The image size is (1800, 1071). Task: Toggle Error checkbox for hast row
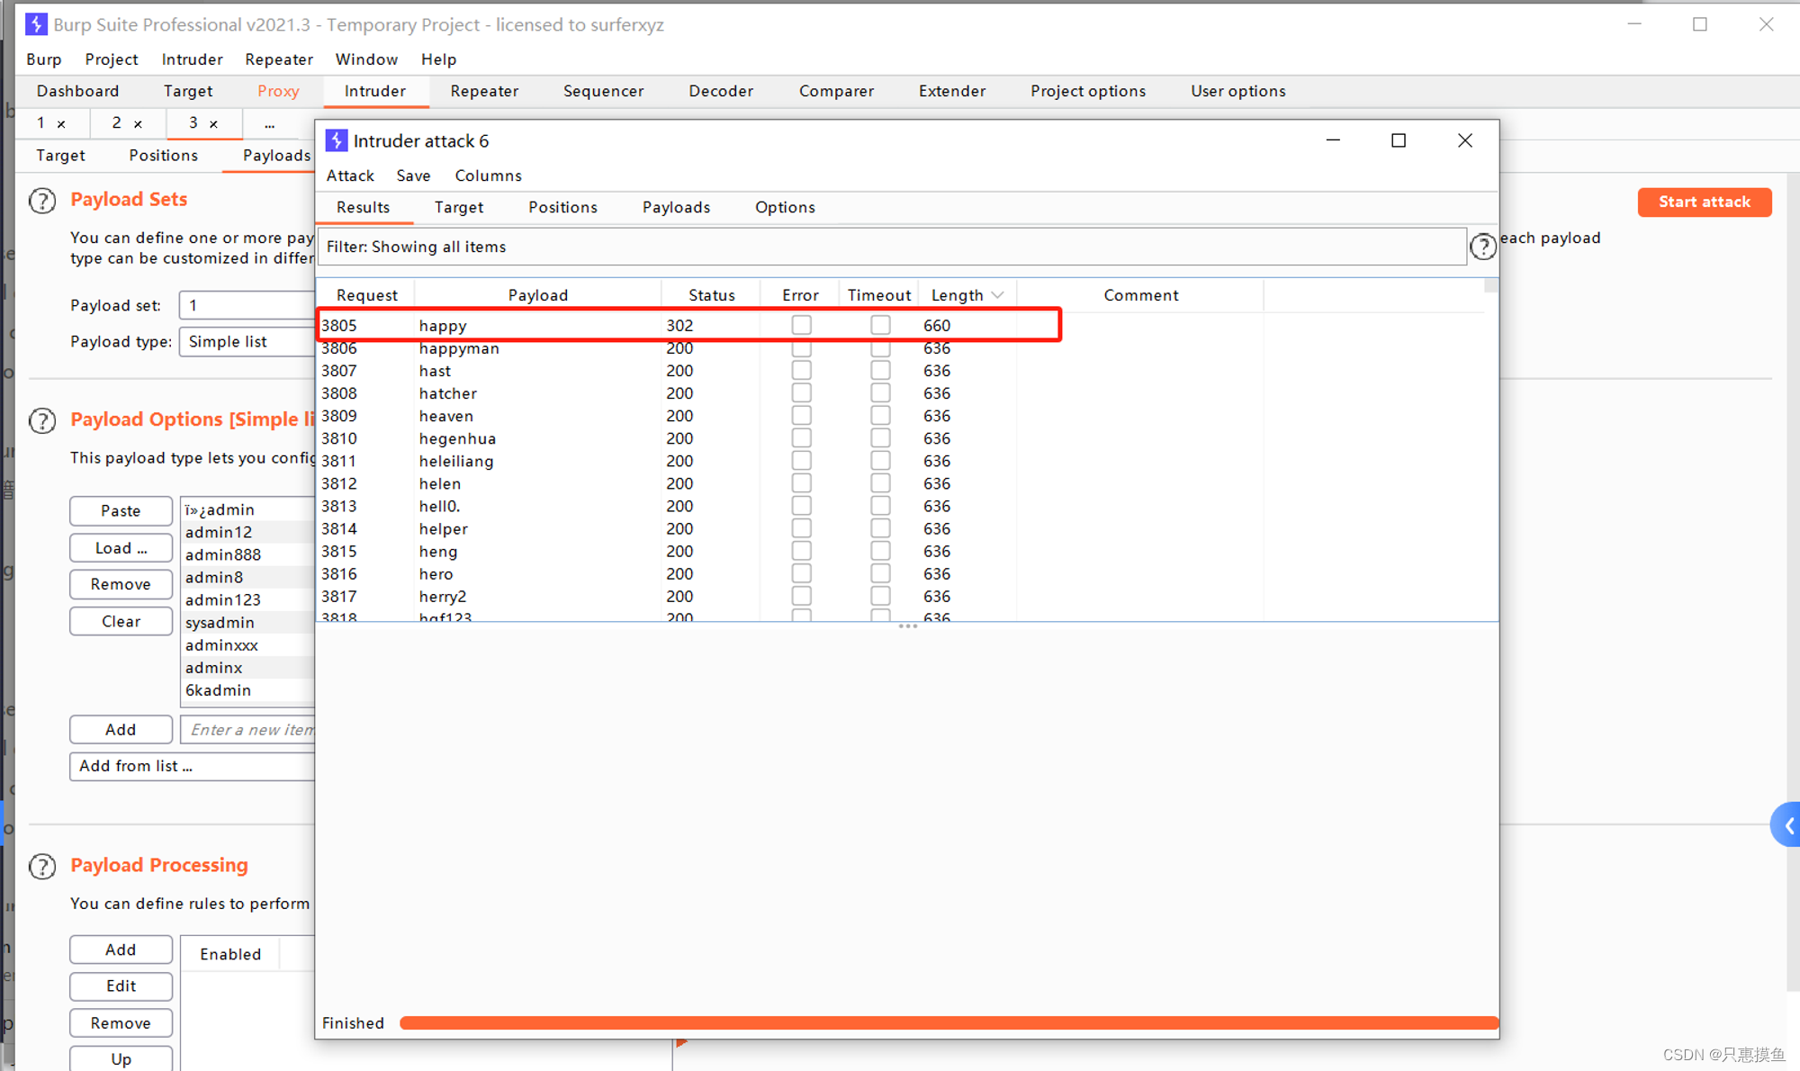click(x=801, y=370)
